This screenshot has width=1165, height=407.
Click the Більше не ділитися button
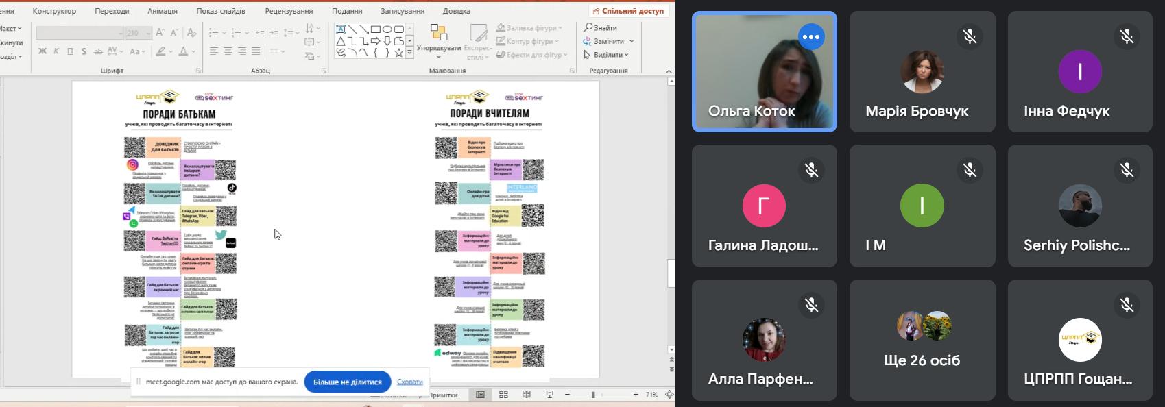[x=347, y=382]
